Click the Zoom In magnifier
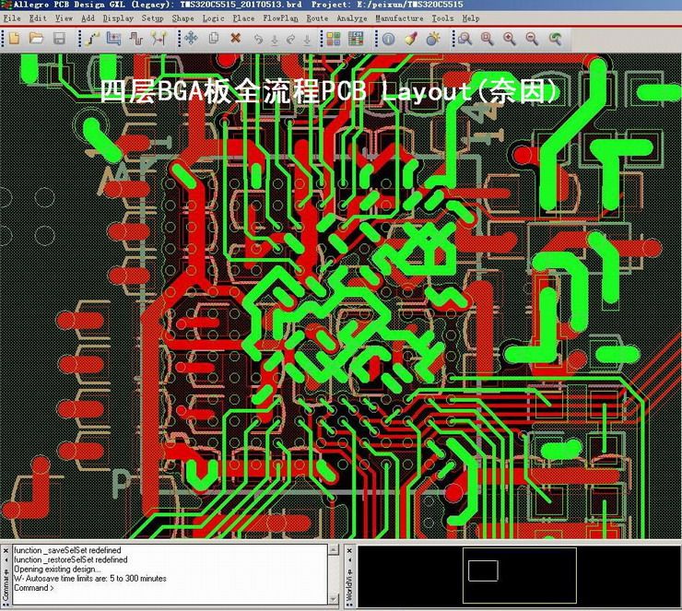Viewport: 682px width, 611px height. [510, 39]
